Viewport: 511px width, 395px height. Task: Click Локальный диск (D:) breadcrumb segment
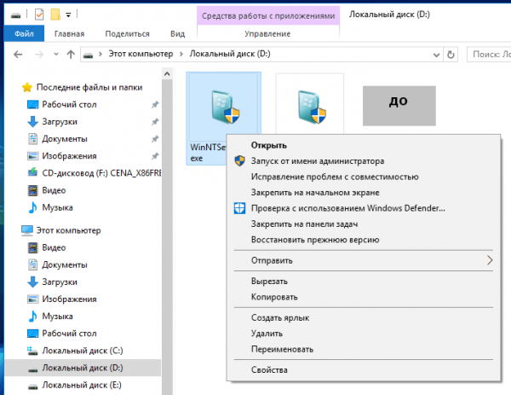[230, 54]
